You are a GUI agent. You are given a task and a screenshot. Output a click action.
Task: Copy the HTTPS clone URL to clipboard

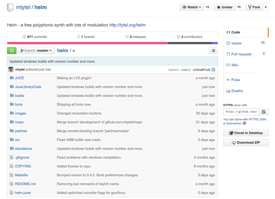click(x=264, y=112)
